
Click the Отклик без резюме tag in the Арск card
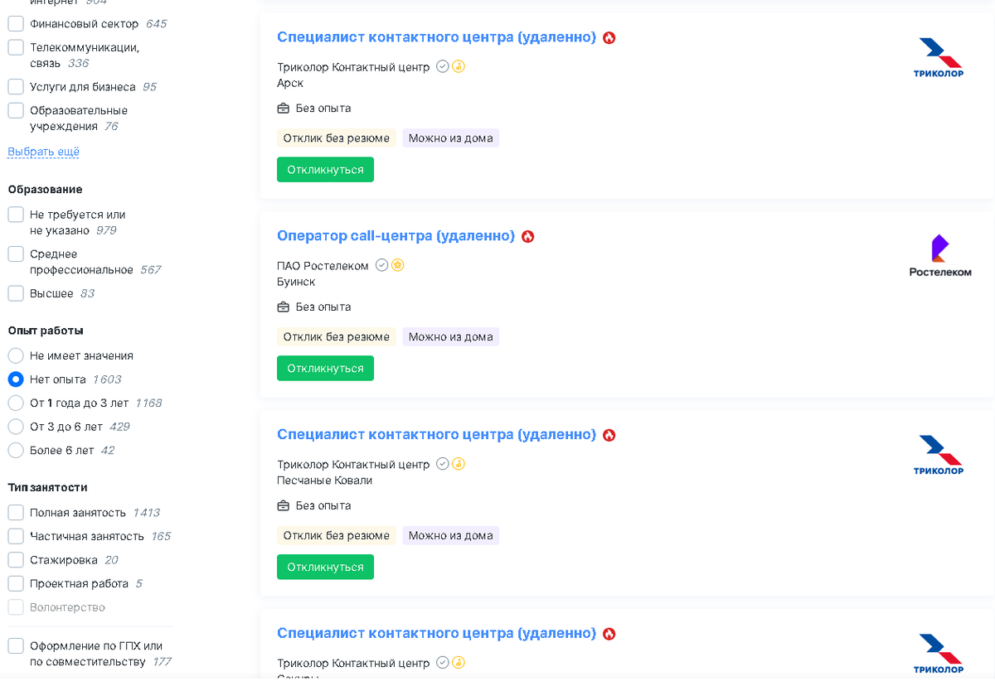pyautogui.click(x=336, y=139)
